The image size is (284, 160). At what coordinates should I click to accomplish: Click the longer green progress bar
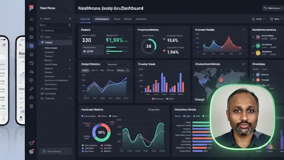[114, 51]
